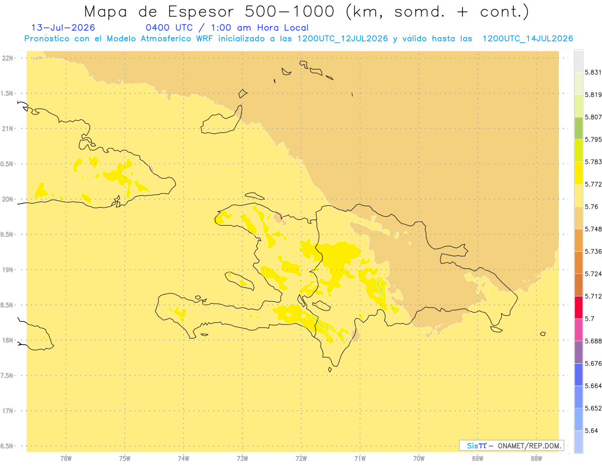Click the '18N' latitude label
The height and width of the screenshot is (465, 602).
coord(8,340)
